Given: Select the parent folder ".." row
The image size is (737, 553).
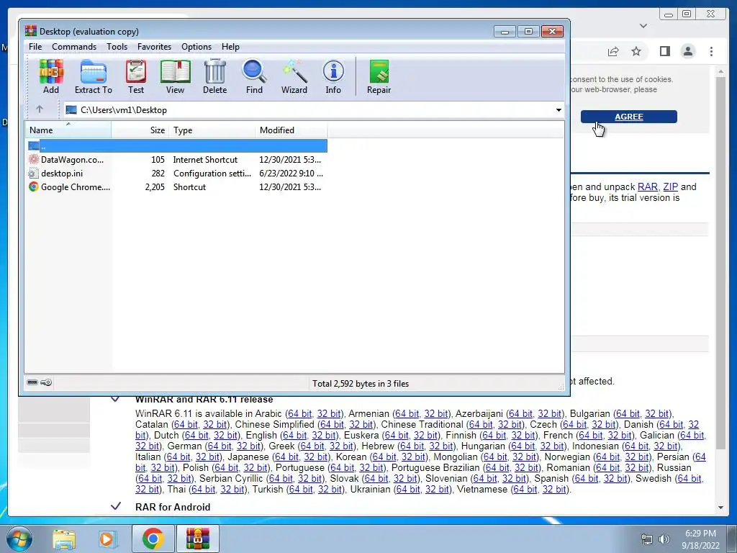Looking at the screenshot, I should click(x=176, y=145).
